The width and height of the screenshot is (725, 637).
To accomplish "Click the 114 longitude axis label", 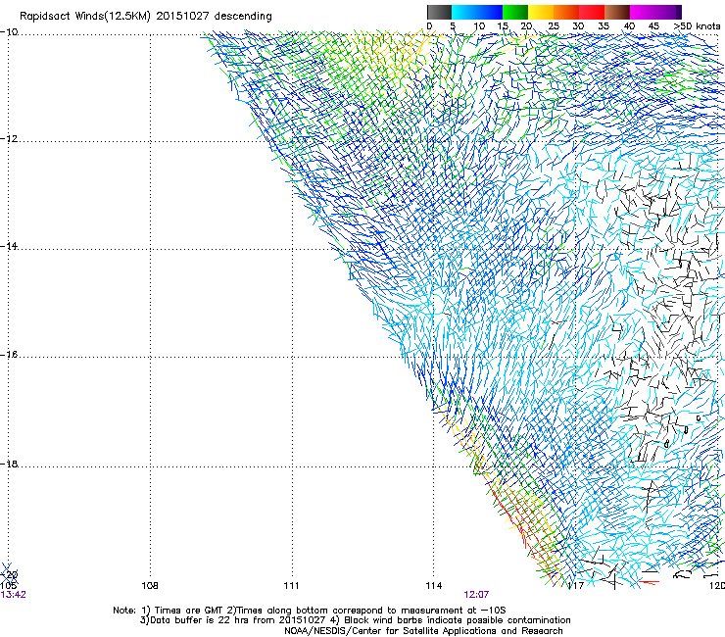I will [x=434, y=586].
